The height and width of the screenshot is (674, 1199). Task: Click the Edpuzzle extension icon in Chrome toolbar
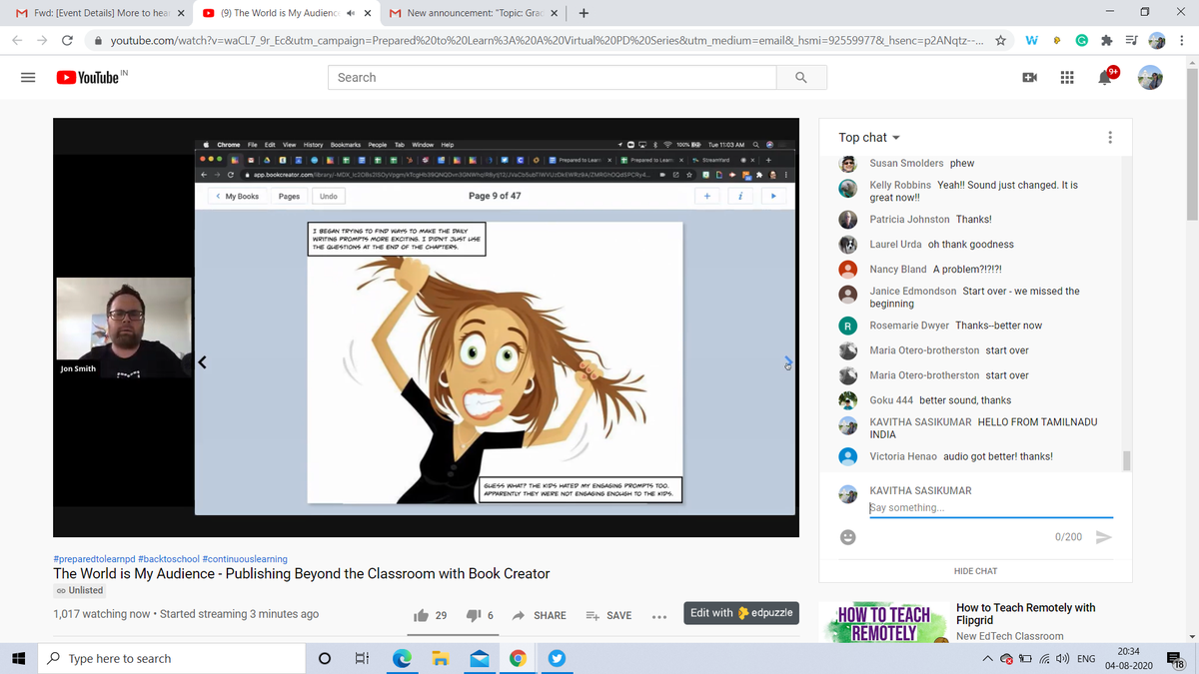tap(1056, 40)
